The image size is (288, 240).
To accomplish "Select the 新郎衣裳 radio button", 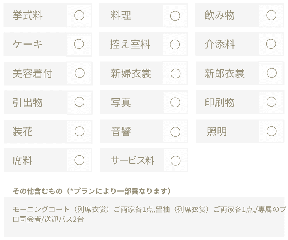I will click(x=271, y=73).
